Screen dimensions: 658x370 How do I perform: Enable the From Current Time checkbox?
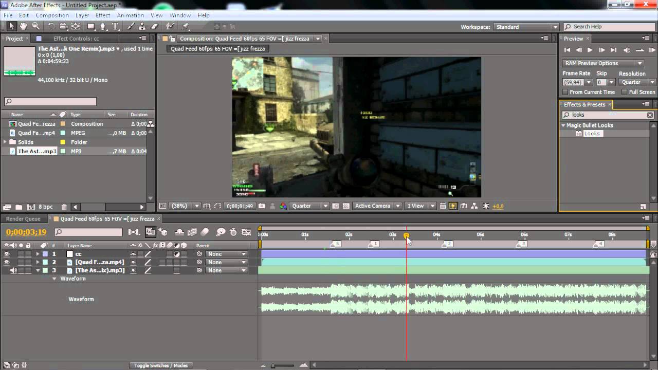point(565,92)
